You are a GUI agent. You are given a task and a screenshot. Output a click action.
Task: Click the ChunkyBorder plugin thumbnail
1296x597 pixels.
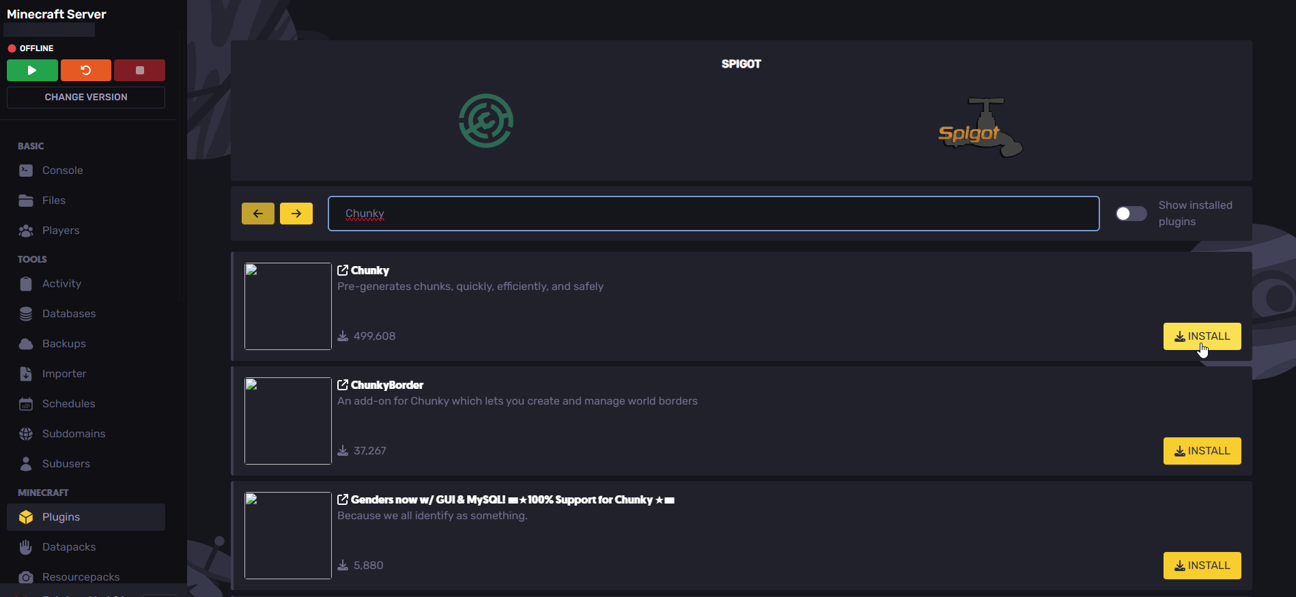(288, 421)
